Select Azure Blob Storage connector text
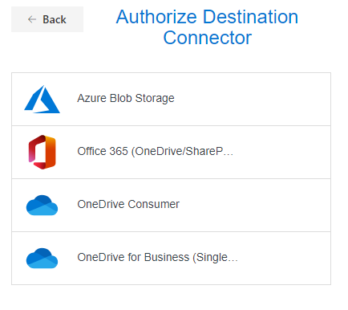This screenshot has height=310, width=348. click(x=126, y=98)
